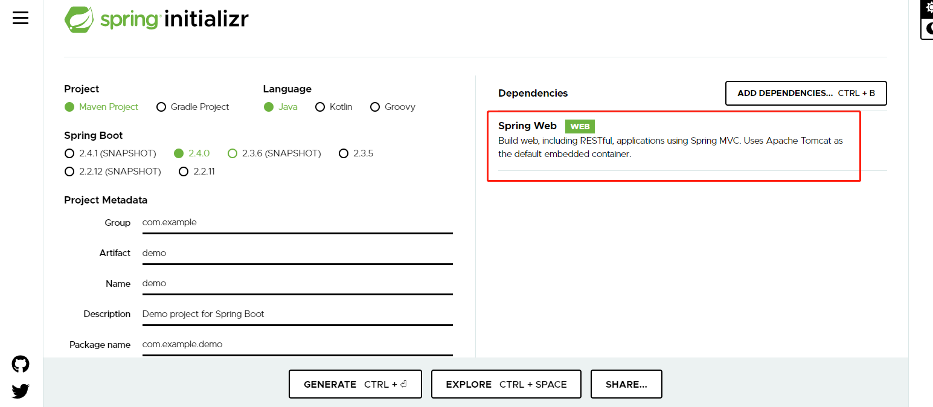Open the Twitter icon in sidebar

click(20, 391)
